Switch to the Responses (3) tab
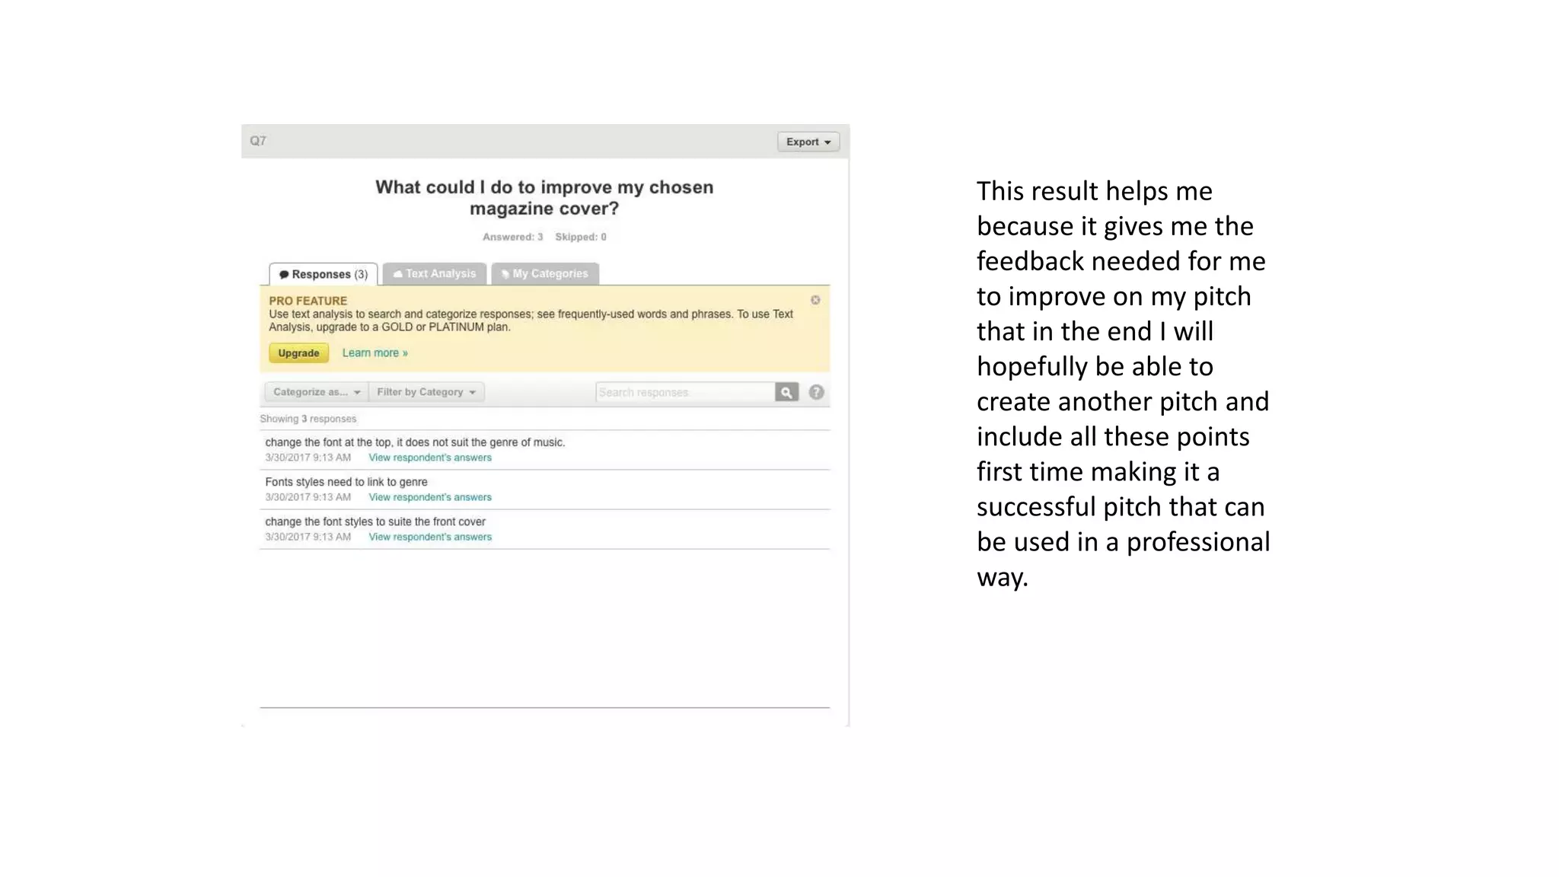Viewport: 1559px width, 877px height. [324, 274]
